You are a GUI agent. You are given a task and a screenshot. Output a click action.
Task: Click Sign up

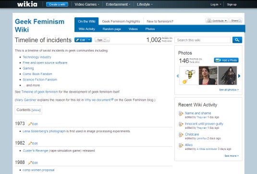(232, 5)
